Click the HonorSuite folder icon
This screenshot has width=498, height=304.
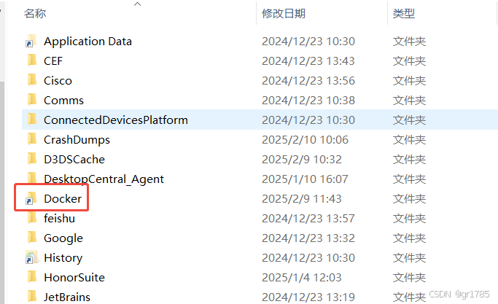click(32, 277)
